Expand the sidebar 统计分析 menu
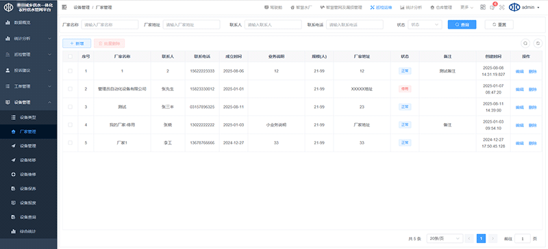Viewport: 548px width, 249px height. coord(28,38)
